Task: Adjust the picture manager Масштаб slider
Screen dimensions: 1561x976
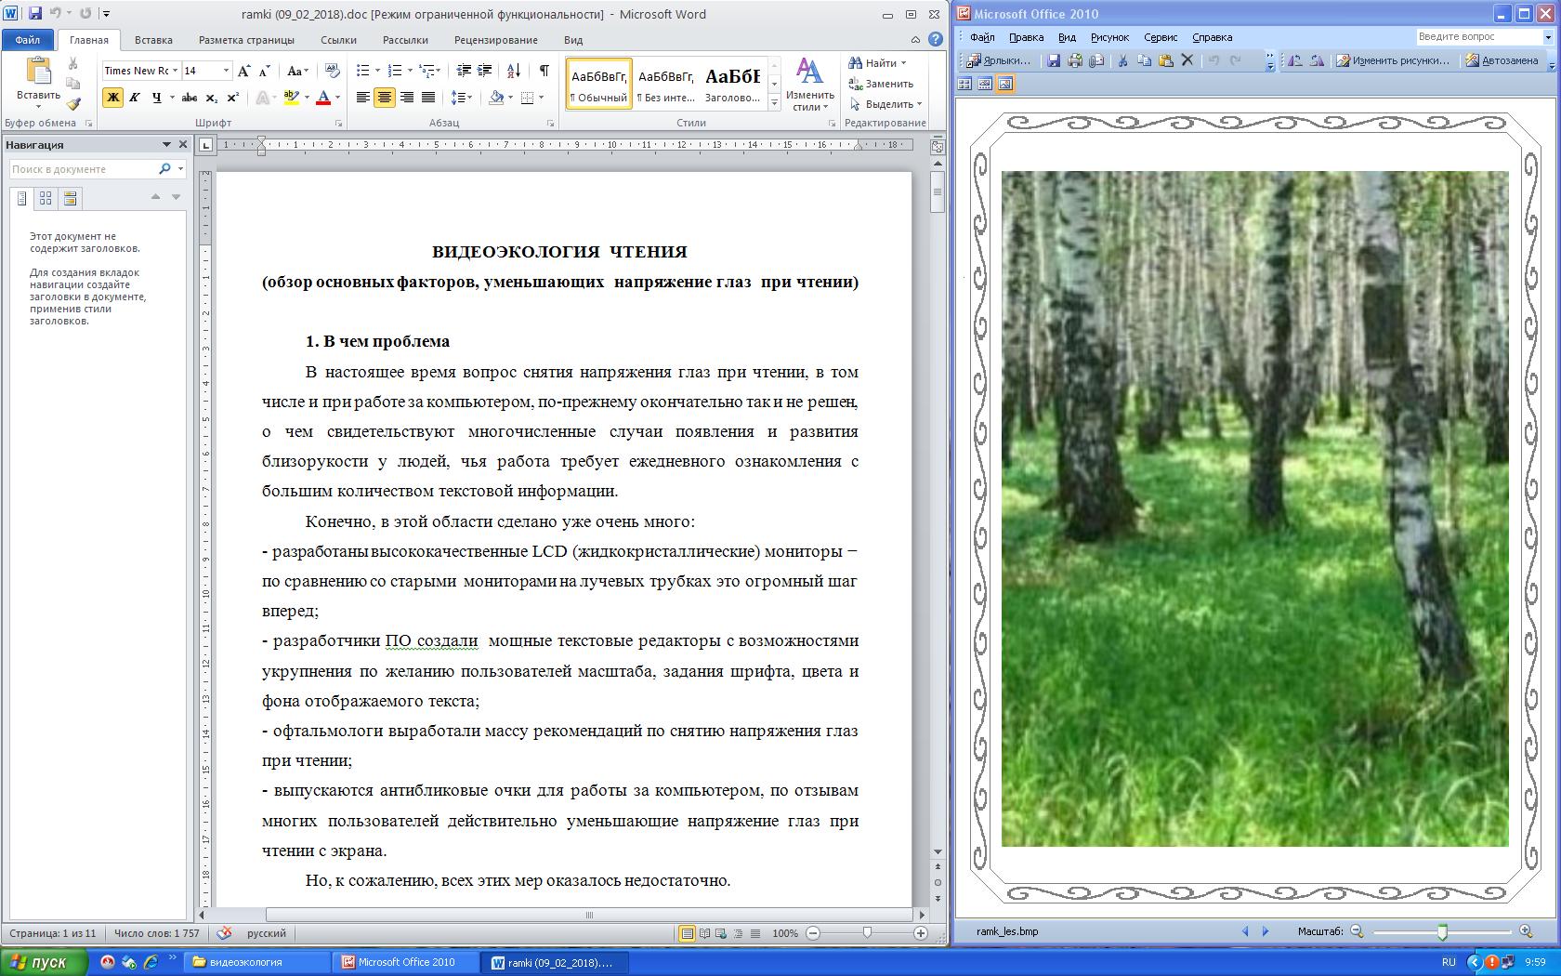Action: (x=1442, y=930)
